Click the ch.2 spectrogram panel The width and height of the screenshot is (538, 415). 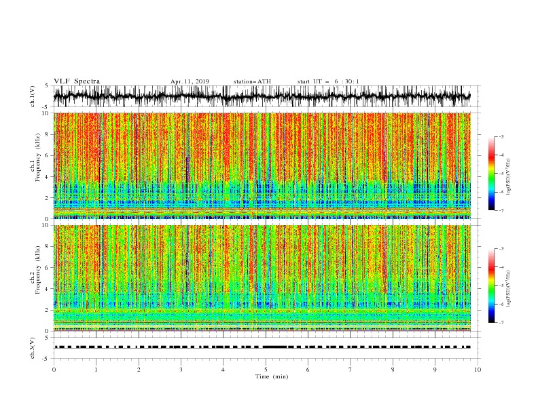(x=262, y=278)
